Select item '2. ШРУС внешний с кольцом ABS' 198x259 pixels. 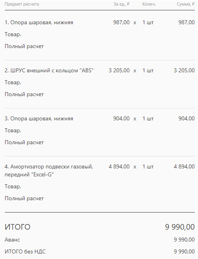[49, 70]
